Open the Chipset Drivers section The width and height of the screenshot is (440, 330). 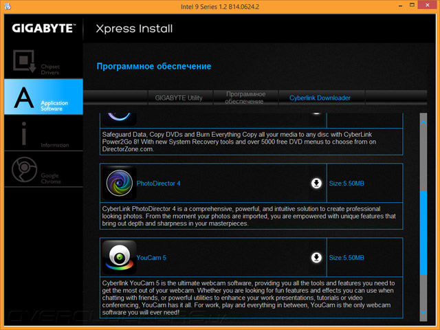43,61
